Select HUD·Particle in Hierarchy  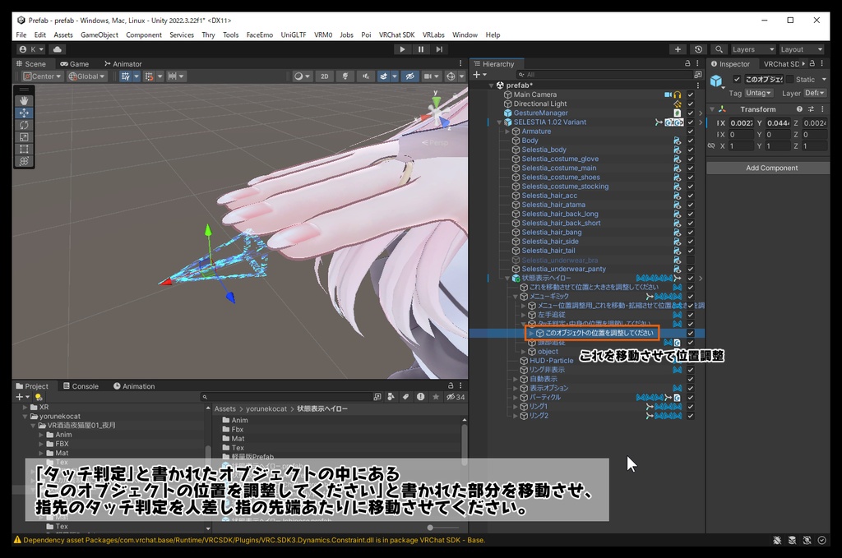(552, 361)
